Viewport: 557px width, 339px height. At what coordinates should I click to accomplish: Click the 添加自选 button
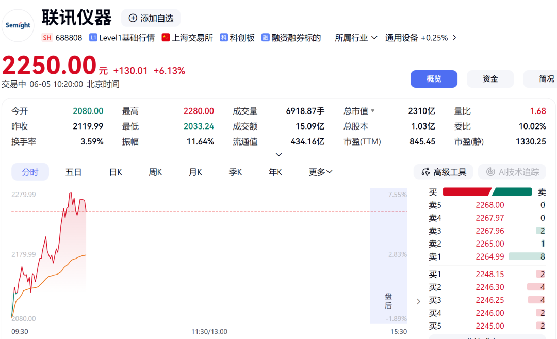151,18
